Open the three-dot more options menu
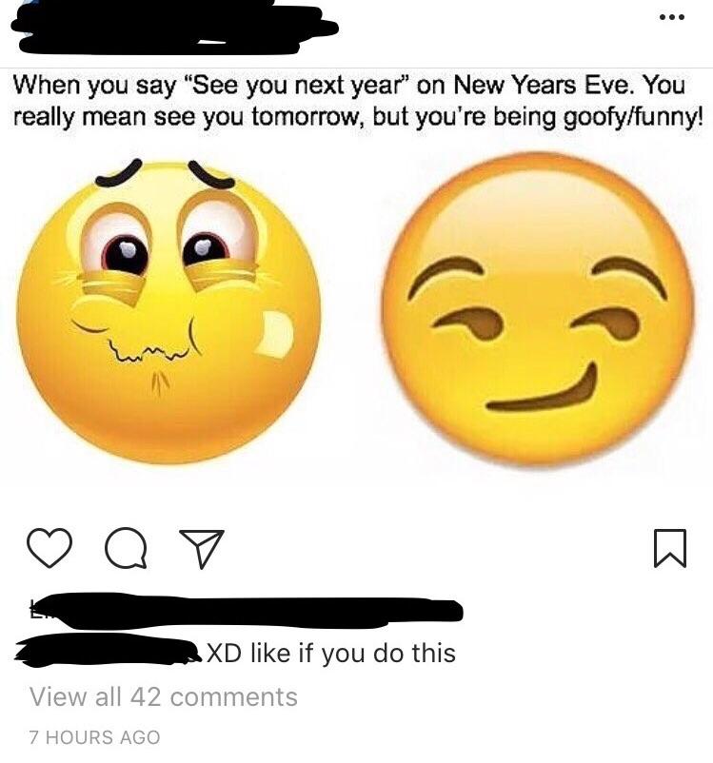Screen dimensions: 713x763 click(x=672, y=17)
